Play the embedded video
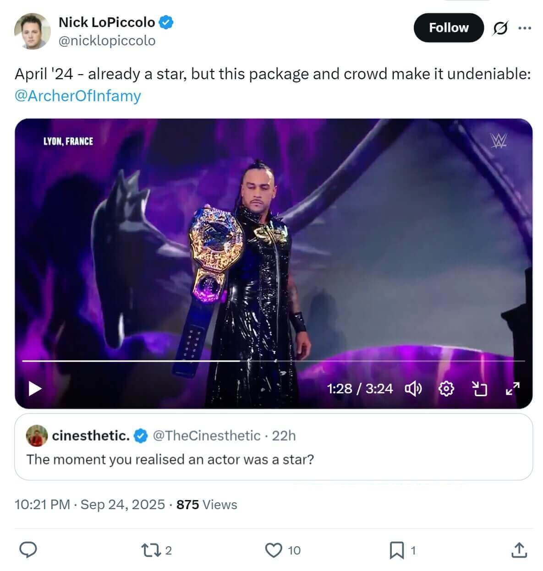The width and height of the screenshot is (543, 571). tap(35, 389)
